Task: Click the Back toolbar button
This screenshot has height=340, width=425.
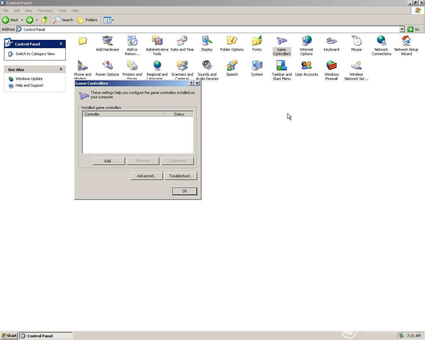Action: (x=10, y=20)
